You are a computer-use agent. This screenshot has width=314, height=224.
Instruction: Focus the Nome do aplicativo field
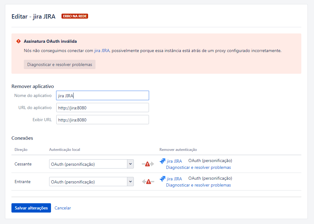[103, 95]
